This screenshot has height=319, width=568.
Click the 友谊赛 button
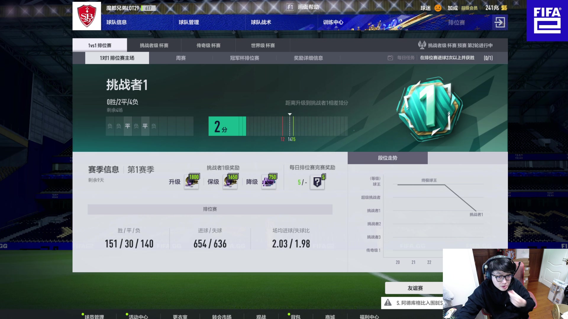coord(414,288)
